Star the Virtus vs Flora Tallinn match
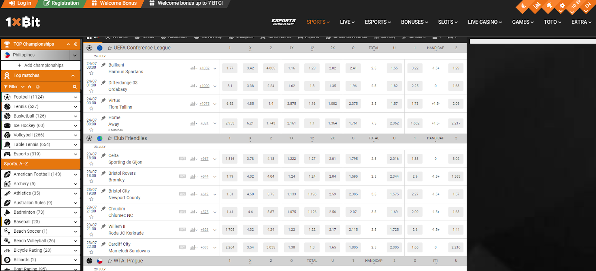The width and height of the screenshot is (596, 271). pyautogui.click(x=91, y=109)
